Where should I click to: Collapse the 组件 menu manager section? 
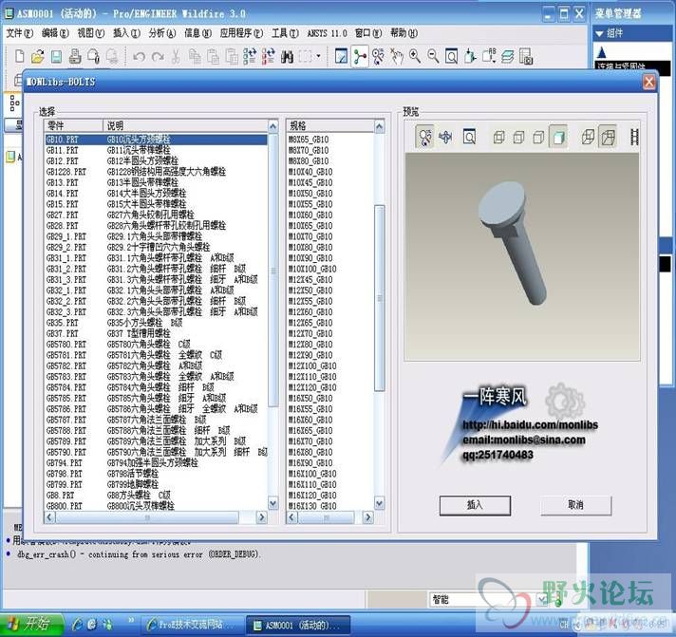pos(600,33)
